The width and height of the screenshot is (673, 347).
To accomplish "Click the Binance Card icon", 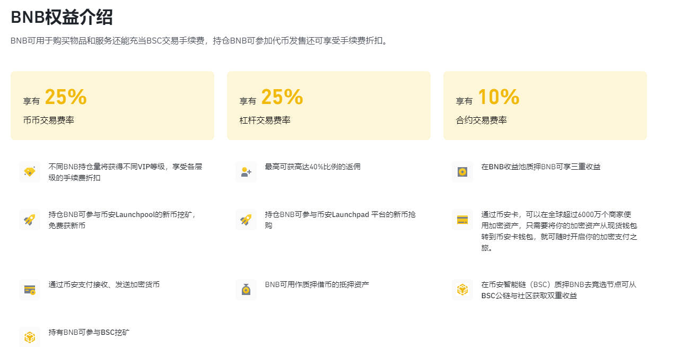I will [462, 220].
